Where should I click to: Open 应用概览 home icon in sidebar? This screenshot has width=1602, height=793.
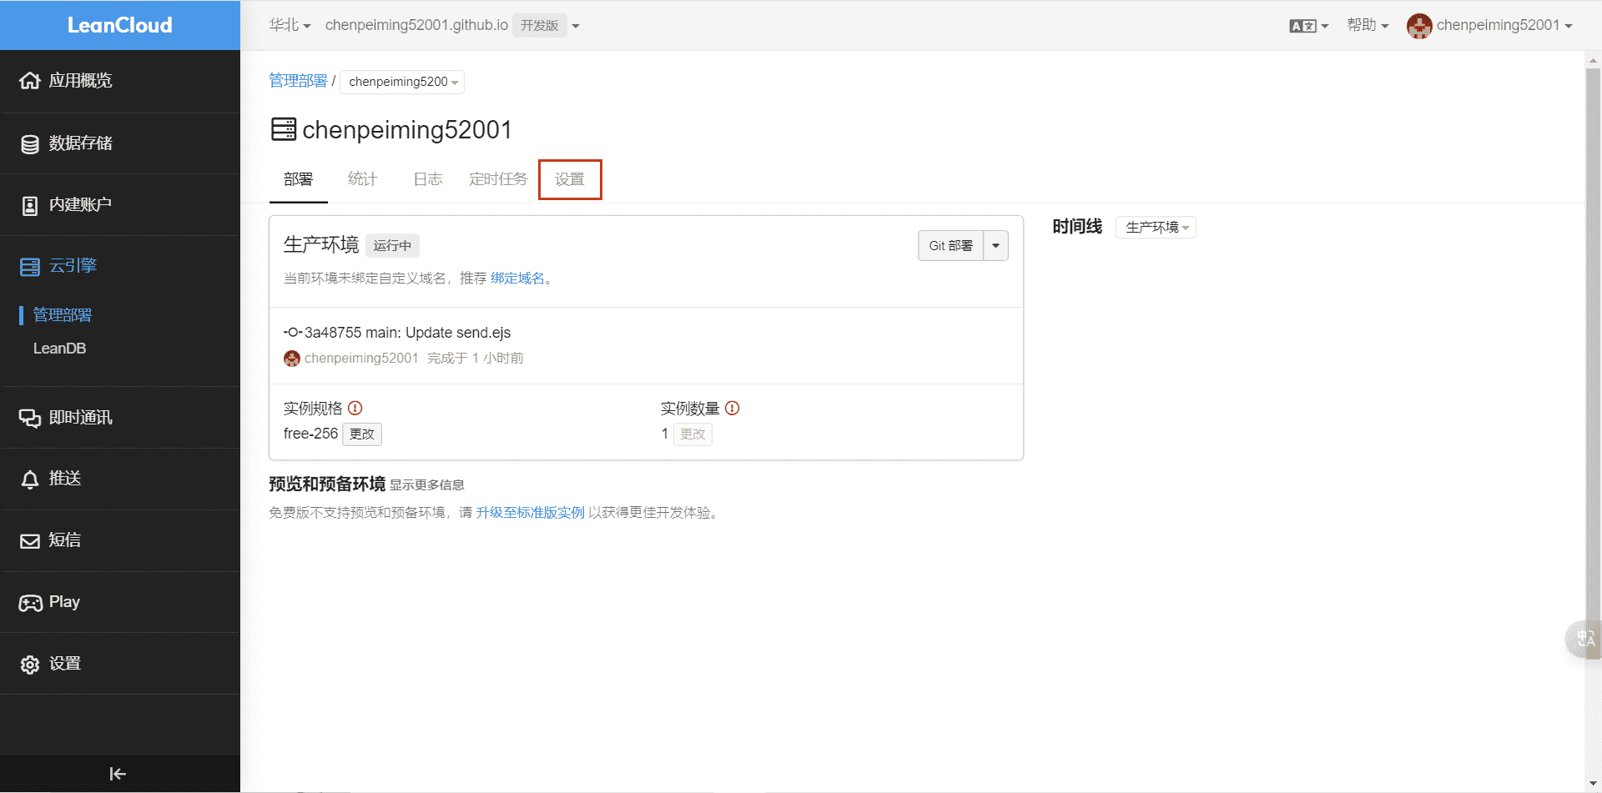click(30, 80)
